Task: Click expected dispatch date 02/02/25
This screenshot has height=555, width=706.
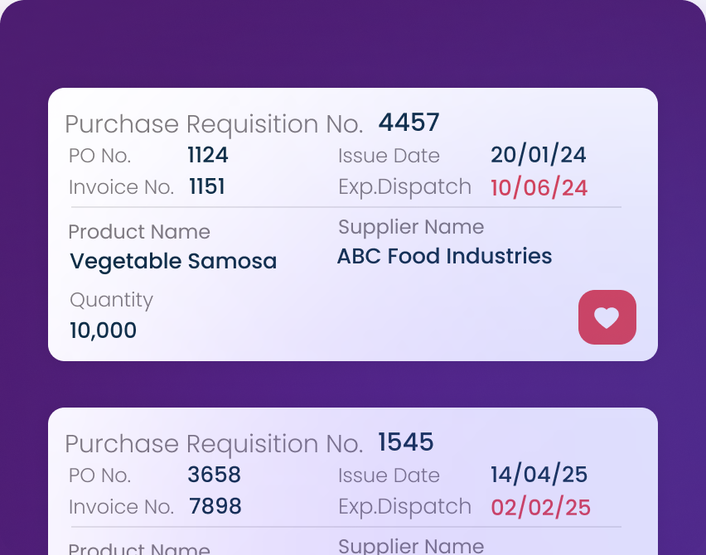Action: click(x=540, y=507)
